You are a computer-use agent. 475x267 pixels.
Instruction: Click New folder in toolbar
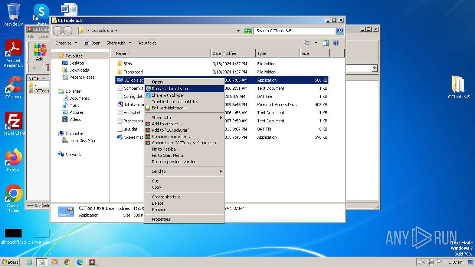[x=148, y=43]
